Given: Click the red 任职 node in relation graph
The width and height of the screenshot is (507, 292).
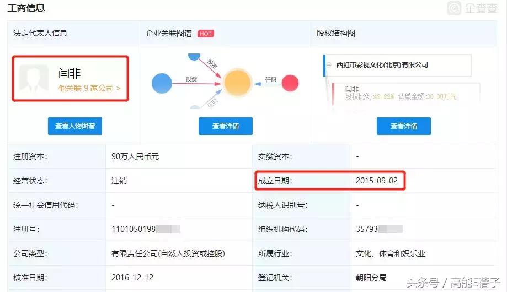Looking at the screenshot, I should pyautogui.click(x=290, y=83).
